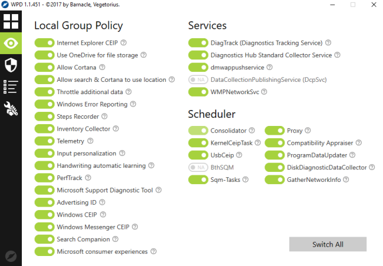Image resolution: width=383 pixels, height=266 pixels.
Task: Show help icon for Telemetry
Action: pos(90,141)
